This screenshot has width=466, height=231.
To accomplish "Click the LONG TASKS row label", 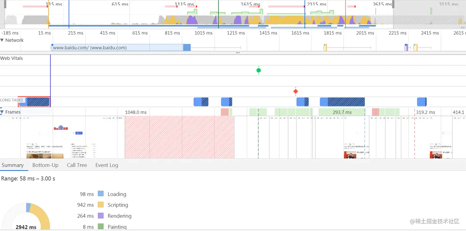I will (12, 100).
